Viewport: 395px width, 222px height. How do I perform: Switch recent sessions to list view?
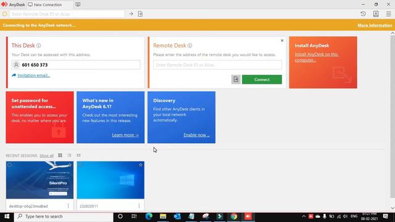point(69,155)
